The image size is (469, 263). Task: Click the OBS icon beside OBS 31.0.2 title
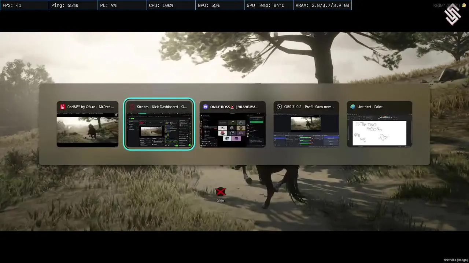click(x=279, y=107)
